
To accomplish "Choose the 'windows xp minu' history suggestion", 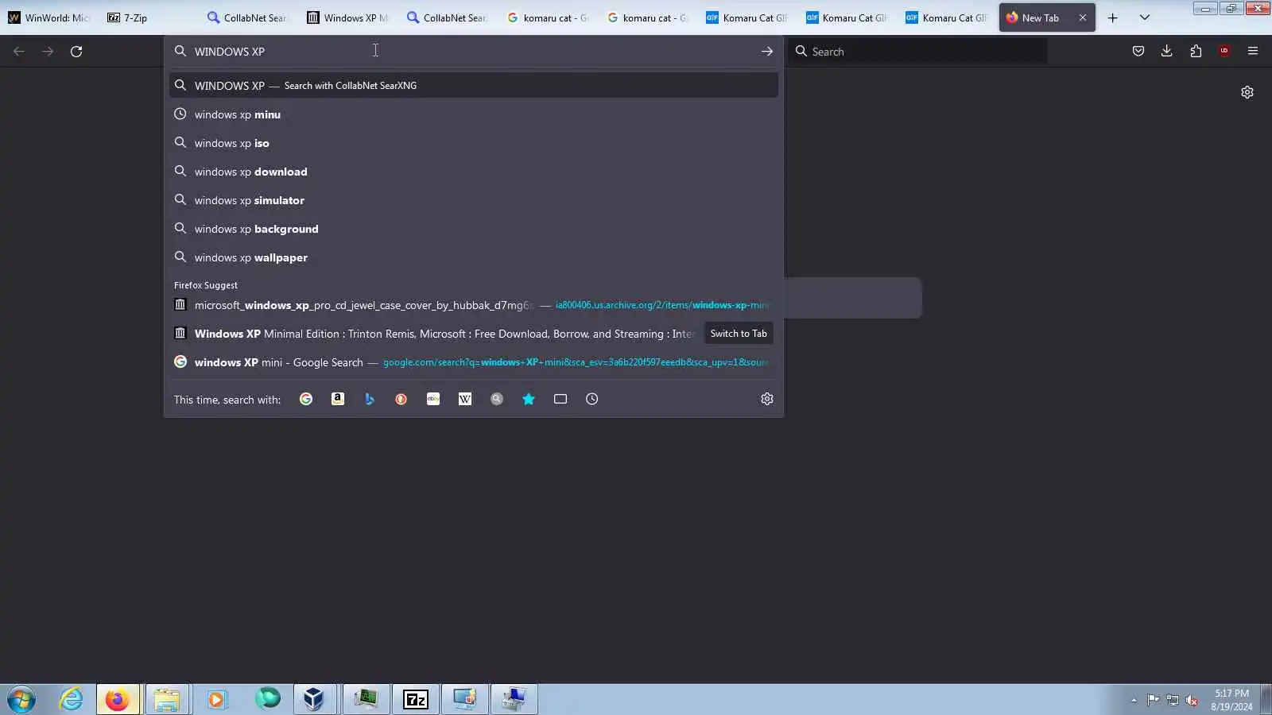I will [474, 114].
